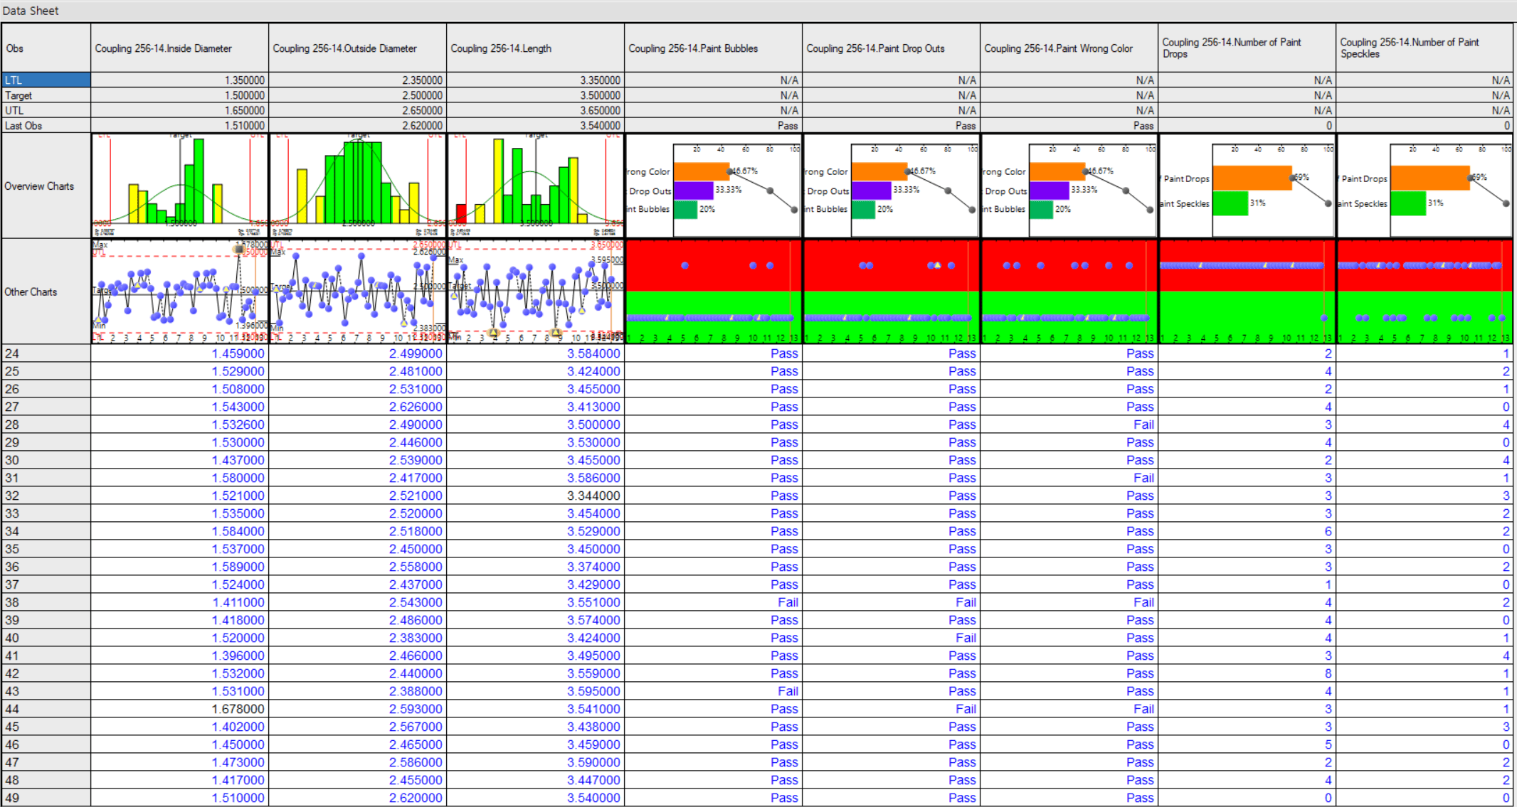Select observation row 38 header
Image resolution: width=1517 pixels, height=807 pixels.
pyautogui.click(x=46, y=602)
